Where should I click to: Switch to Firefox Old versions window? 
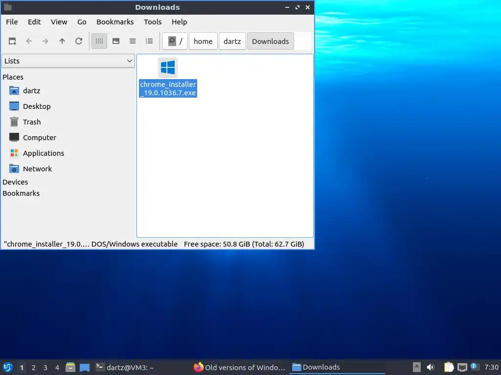240,367
